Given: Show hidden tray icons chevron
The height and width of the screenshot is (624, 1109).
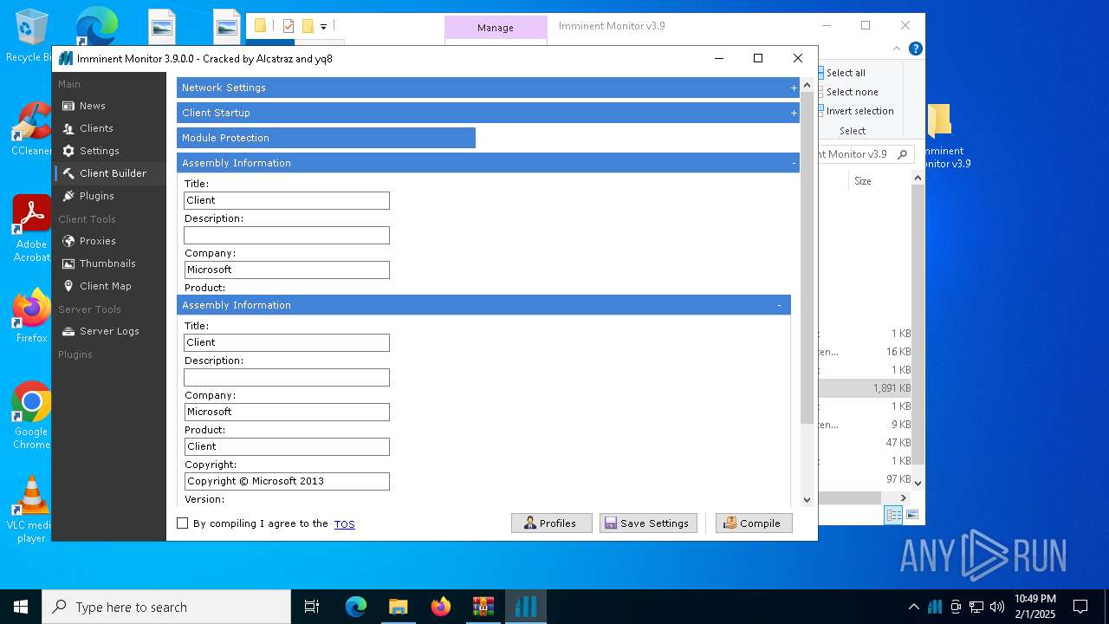Looking at the screenshot, I should (913, 607).
